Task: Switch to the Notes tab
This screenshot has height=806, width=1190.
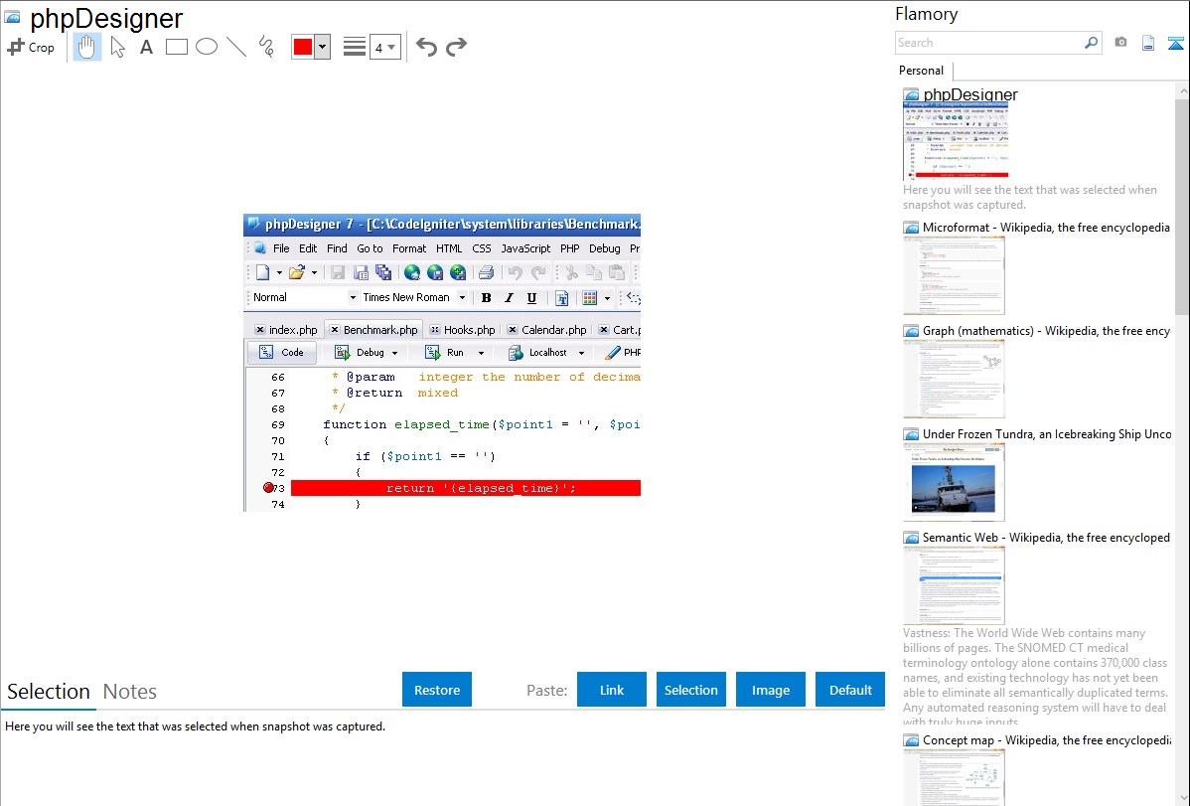Action: pos(130,692)
